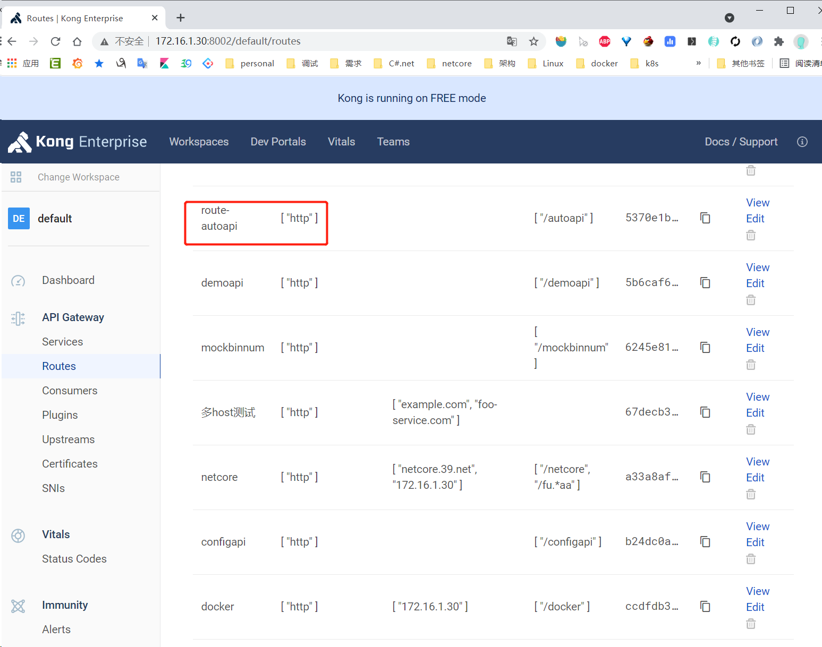Screen dimensions: 822x647
Task: Delete the configapi route via trash icon
Action: coord(751,559)
